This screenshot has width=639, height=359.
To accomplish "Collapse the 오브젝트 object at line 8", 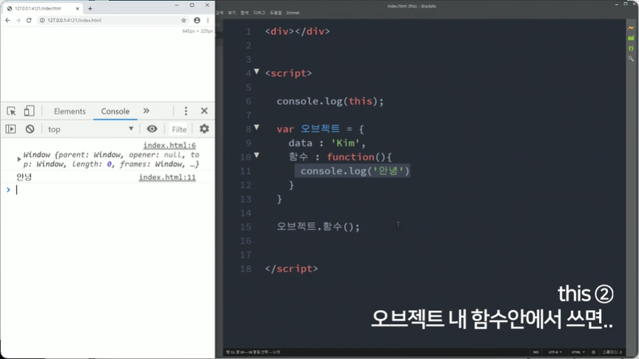I will (256, 127).
